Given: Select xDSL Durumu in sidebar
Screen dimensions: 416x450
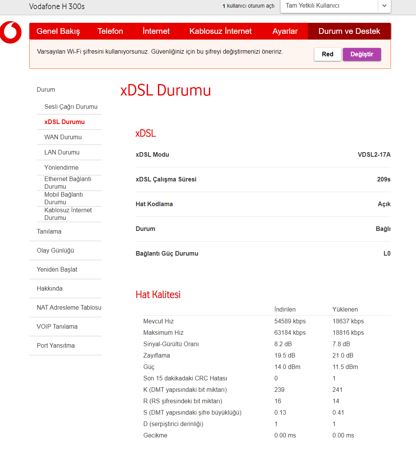Looking at the screenshot, I should 65,122.
